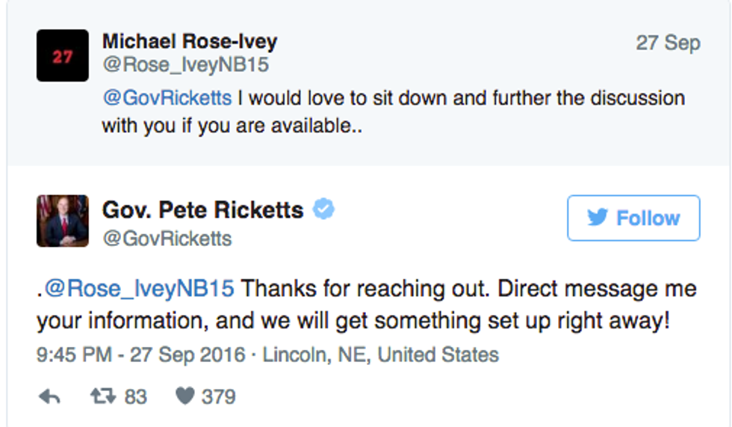Open Michael Rose-Ivey's profile from his name
Screen dimensions: 732x427
point(189,41)
